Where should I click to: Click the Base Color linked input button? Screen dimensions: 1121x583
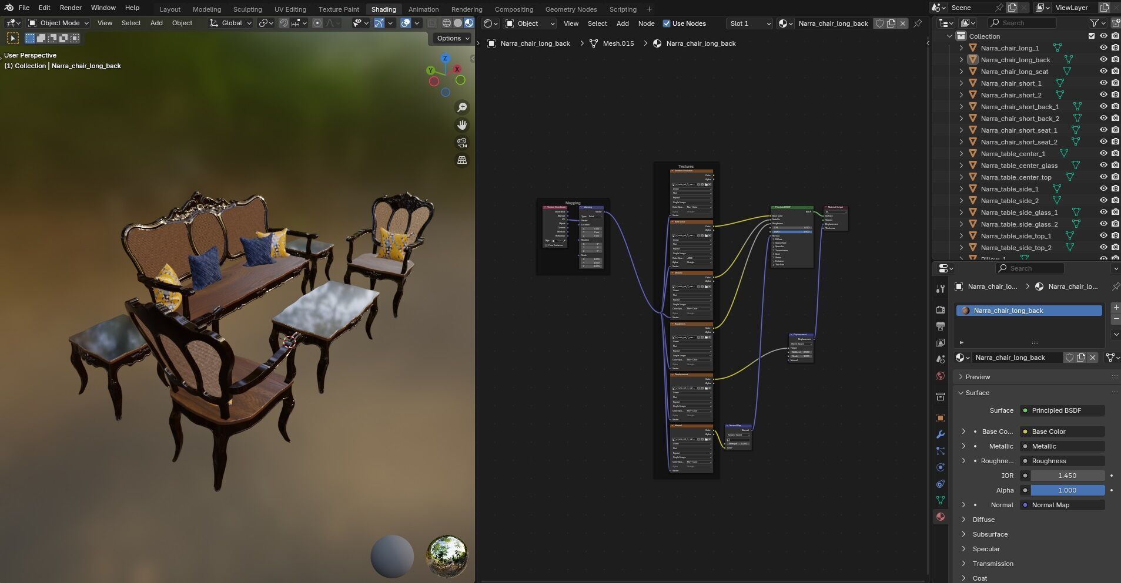click(1062, 432)
